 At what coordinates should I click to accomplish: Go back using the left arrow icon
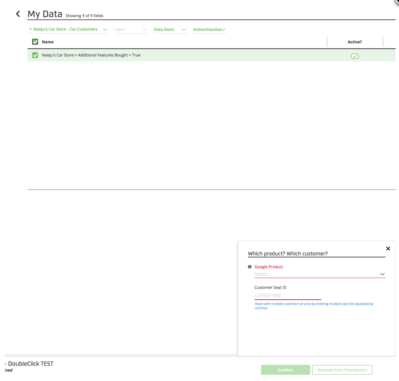(18, 14)
